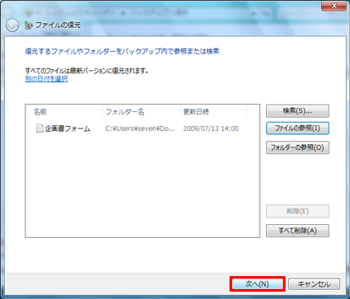The width and height of the screenshot is (350, 299).
Task: Click ファイルの参照(I) button
Action: pyautogui.click(x=297, y=128)
